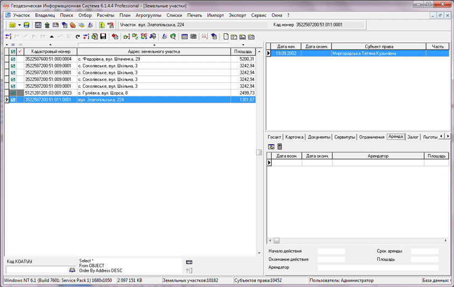
Task: Switch to the Документы tab
Action: (319, 137)
